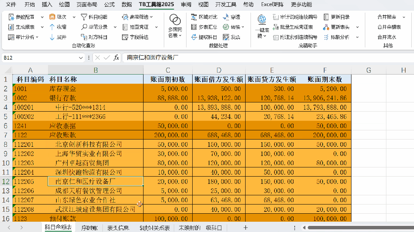
Task: Click the 穿透 drill-through icon
Action: point(226,17)
